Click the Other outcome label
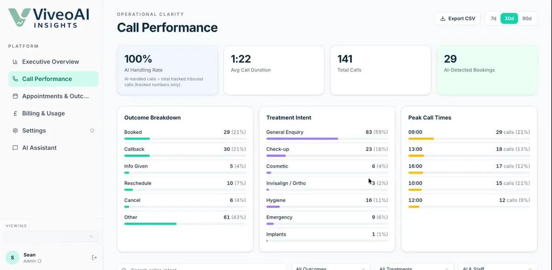Screen dimensions: 552x270 click(131, 217)
